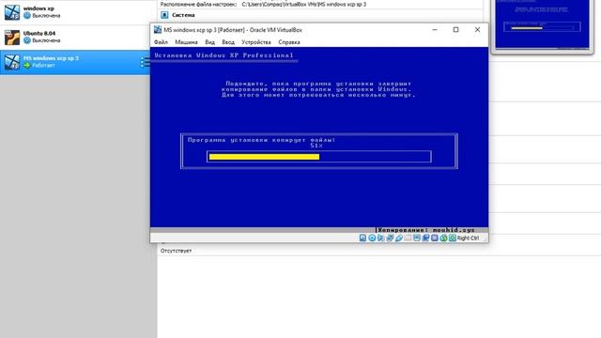601x338 pixels.
Task: Open the Устройства menu
Action: coord(256,42)
